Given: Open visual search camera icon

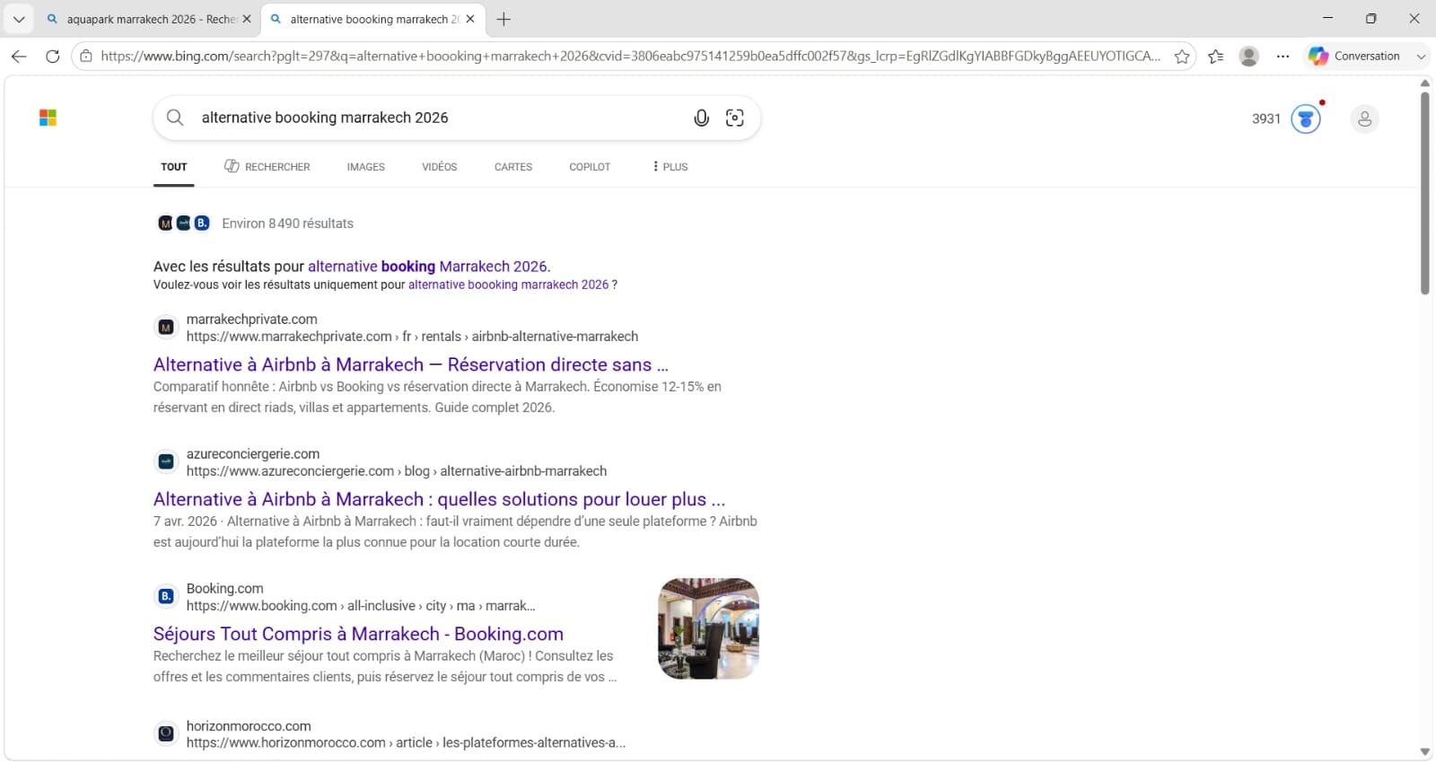Looking at the screenshot, I should 735,118.
